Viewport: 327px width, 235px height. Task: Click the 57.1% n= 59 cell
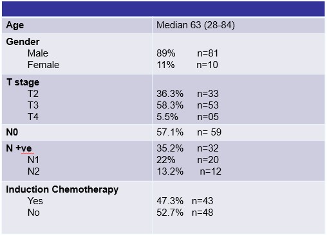(x=189, y=132)
